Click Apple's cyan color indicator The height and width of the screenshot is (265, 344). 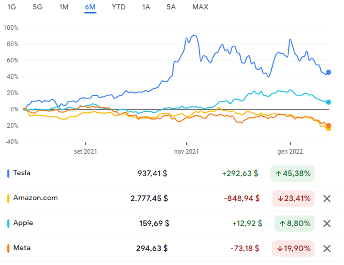8,224
